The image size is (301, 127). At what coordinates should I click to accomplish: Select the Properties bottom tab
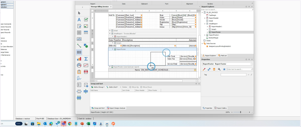click(x=207, y=108)
